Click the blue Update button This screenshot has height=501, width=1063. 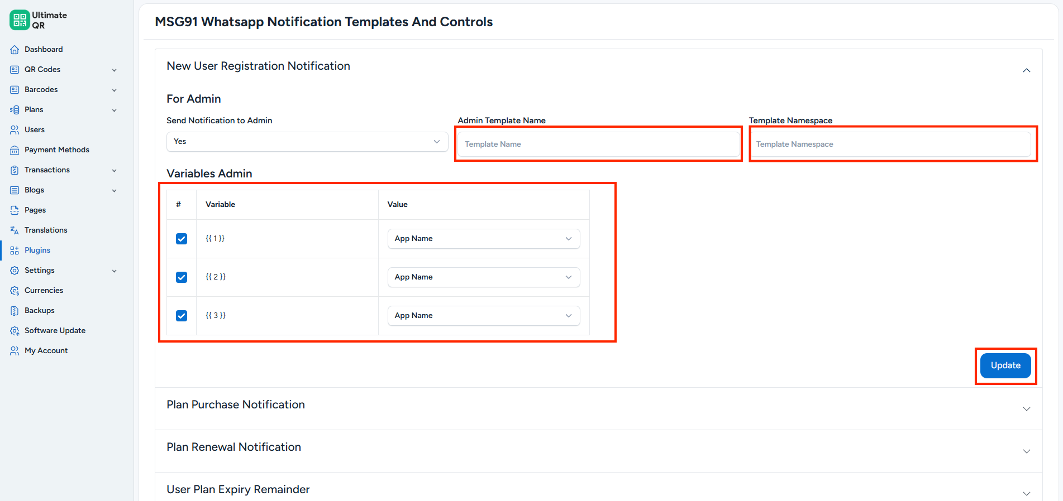click(1005, 365)
